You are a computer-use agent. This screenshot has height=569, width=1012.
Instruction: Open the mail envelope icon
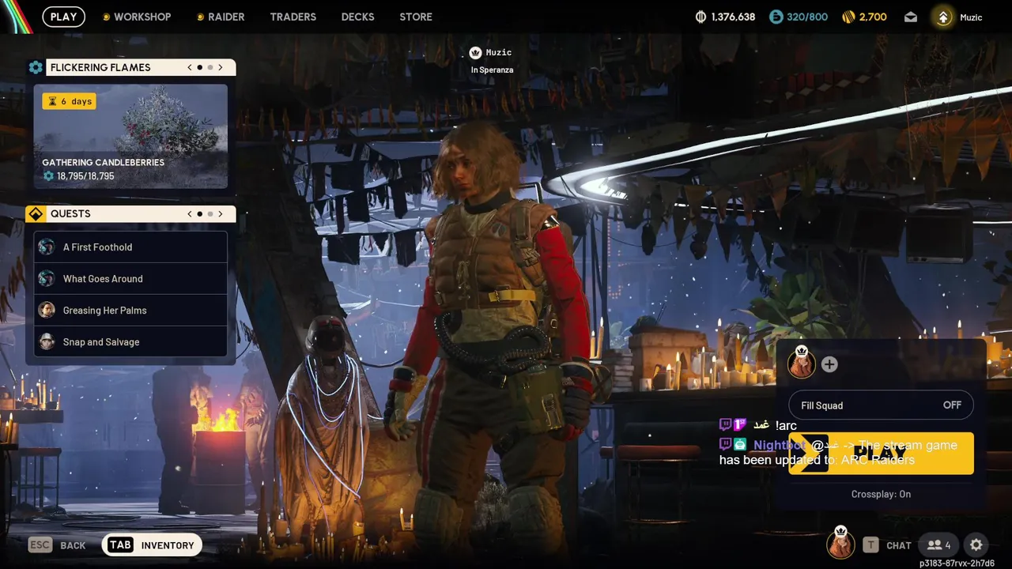911,17
